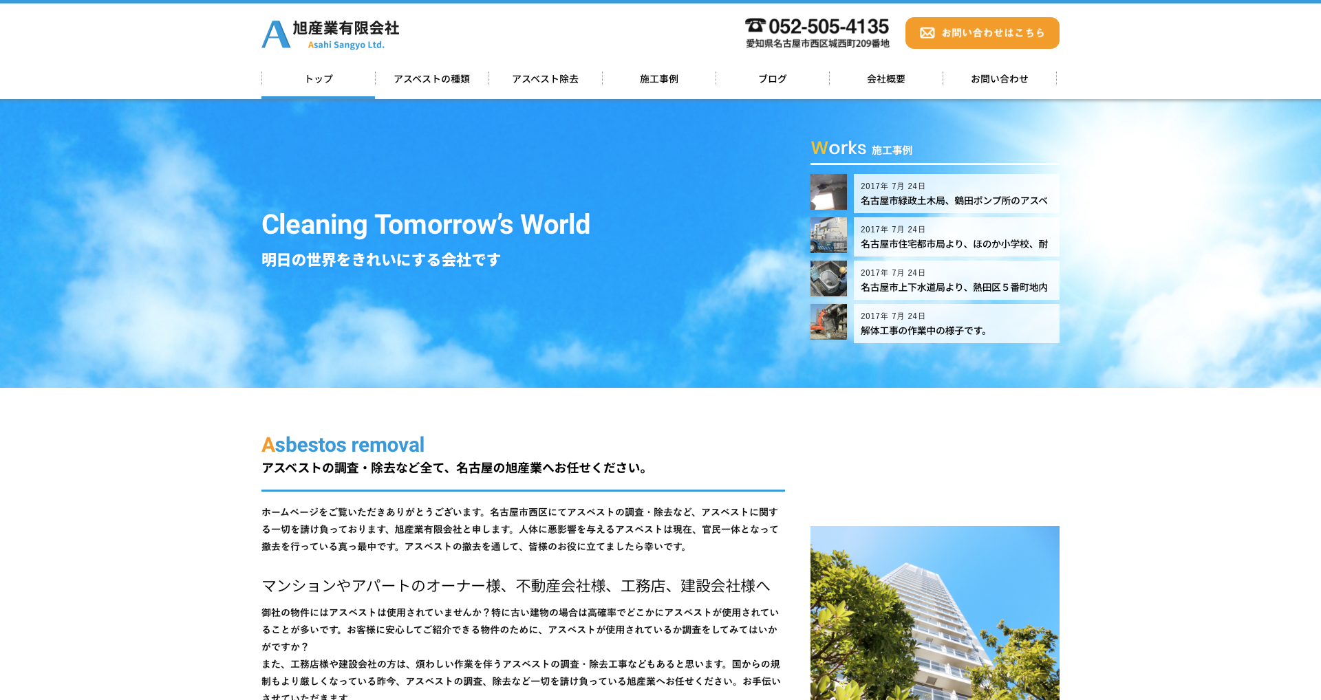Screen dimensions: 1321x700
Task: Click the envelope icon in the orange button
Action: 927,33
